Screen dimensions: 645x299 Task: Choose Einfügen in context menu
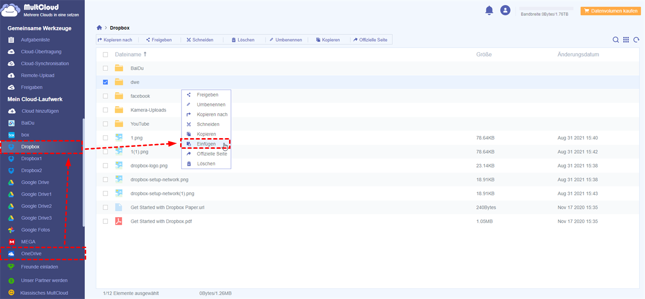click(x=207, y=144)
